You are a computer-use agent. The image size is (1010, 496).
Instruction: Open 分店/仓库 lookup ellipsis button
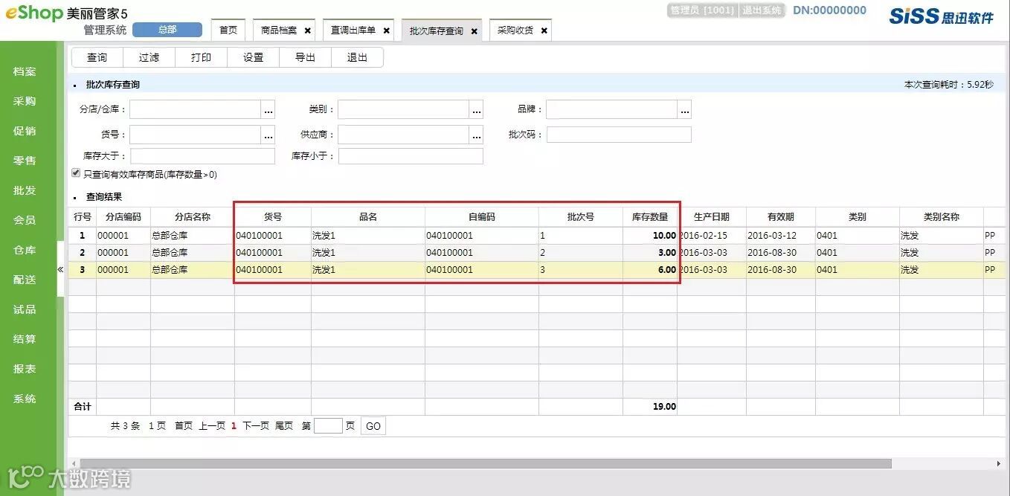(268, 110)
